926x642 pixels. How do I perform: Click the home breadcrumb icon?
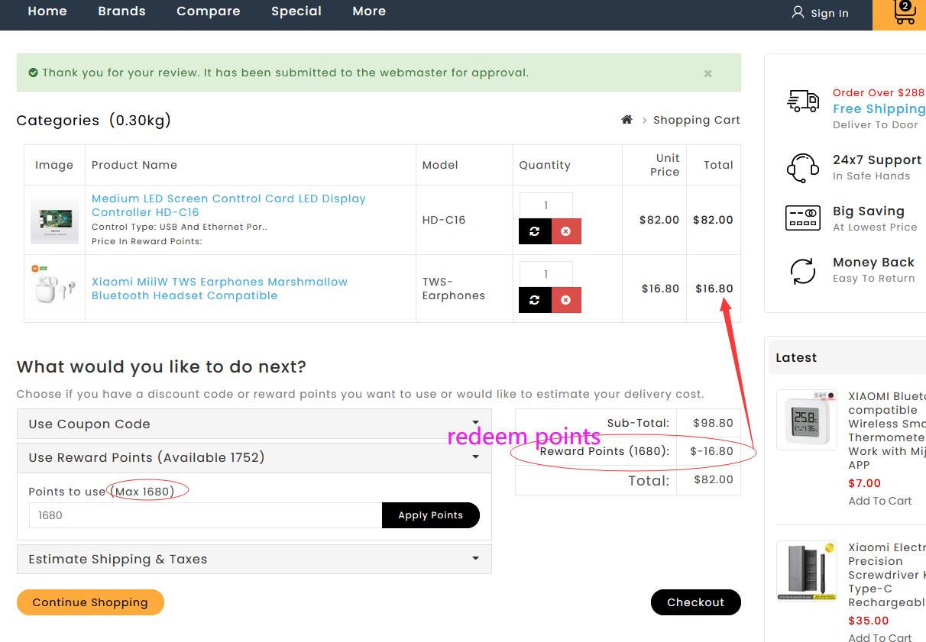click(x=627, y=120)
